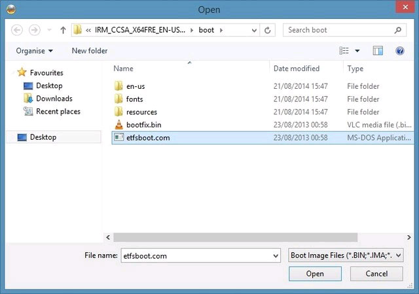Click the resources folder icon
Image resolution: width=419 pixels, height=294 pixels.
pyautogui.click(x=118, y=112)
